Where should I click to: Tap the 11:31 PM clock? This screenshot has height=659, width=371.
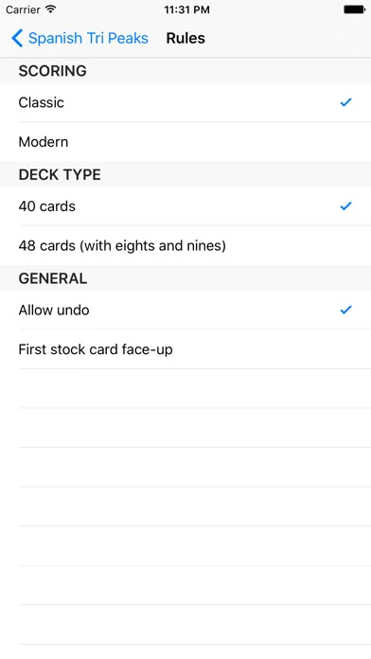tap(187, 9)
